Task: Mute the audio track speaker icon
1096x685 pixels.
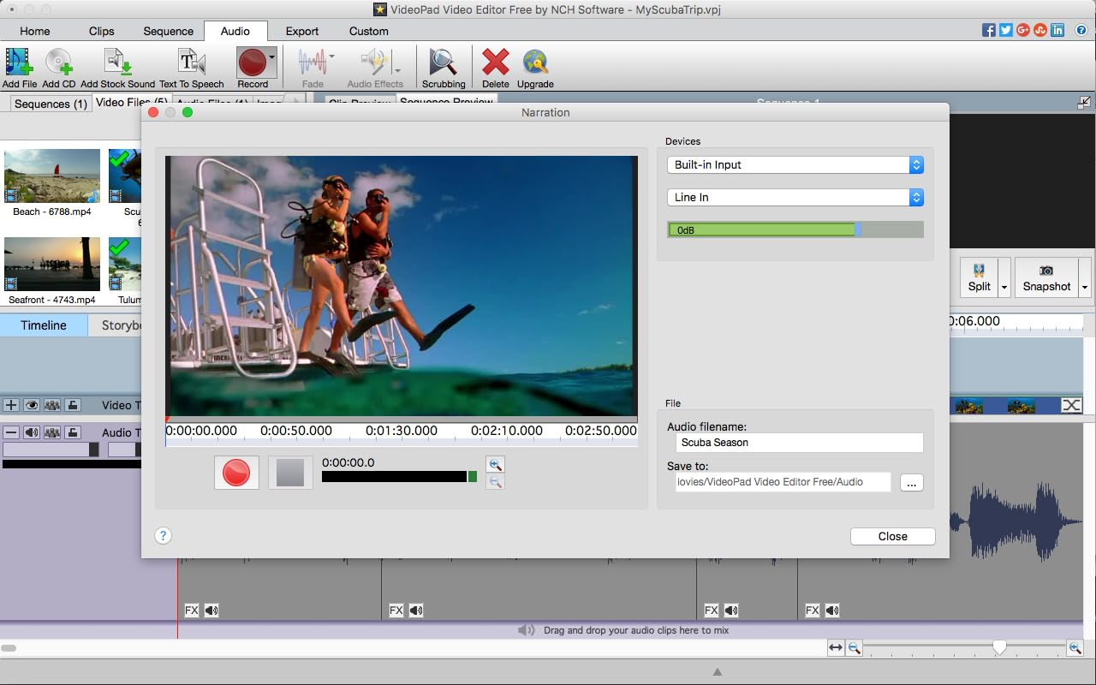Action: [32, 432]
